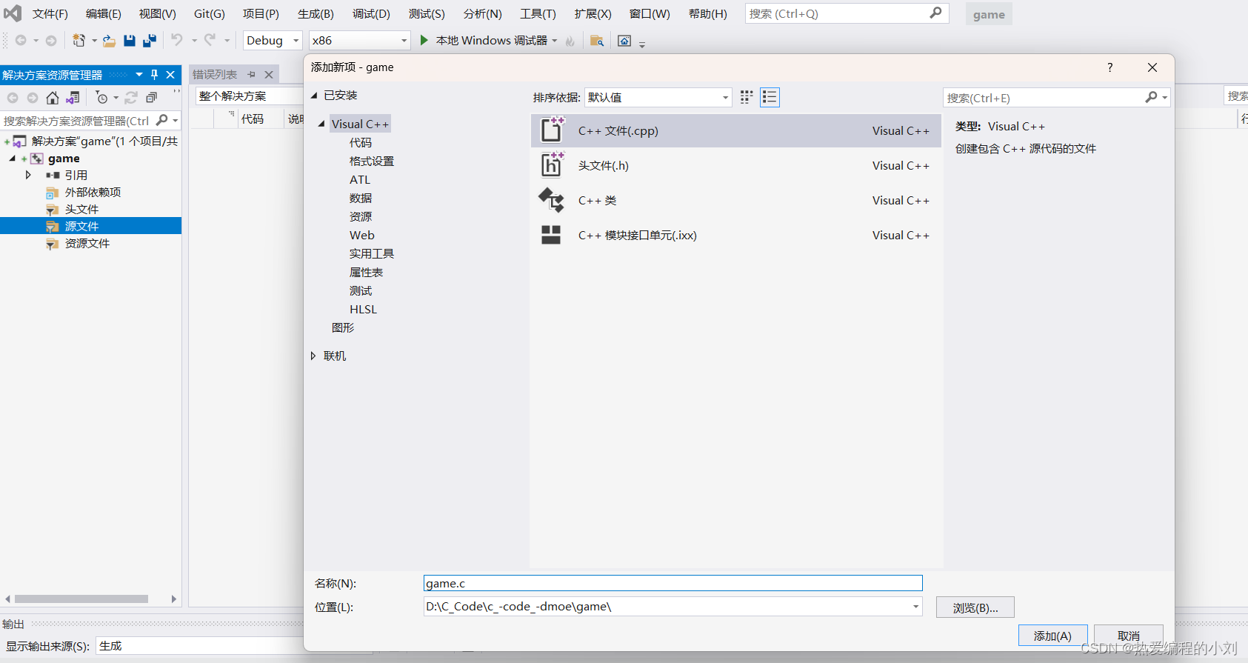Select C++ module interface unit (.ixx) template
Image resolution: width=1248 pixels, height=663 pixels.
(736, 235)
